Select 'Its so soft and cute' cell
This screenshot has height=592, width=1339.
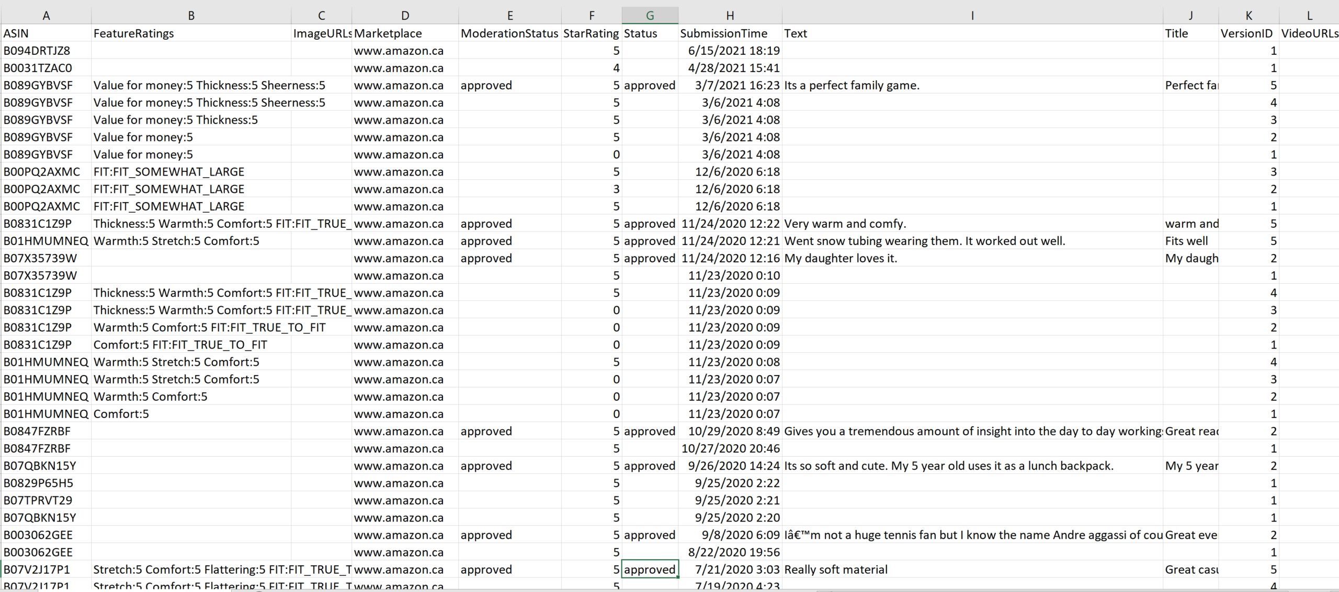point(972,466)
